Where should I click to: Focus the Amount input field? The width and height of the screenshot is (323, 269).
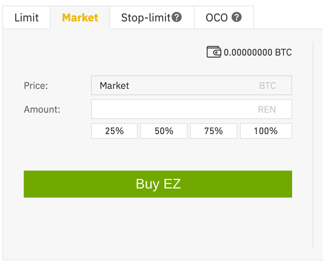(x=192, y=109)
